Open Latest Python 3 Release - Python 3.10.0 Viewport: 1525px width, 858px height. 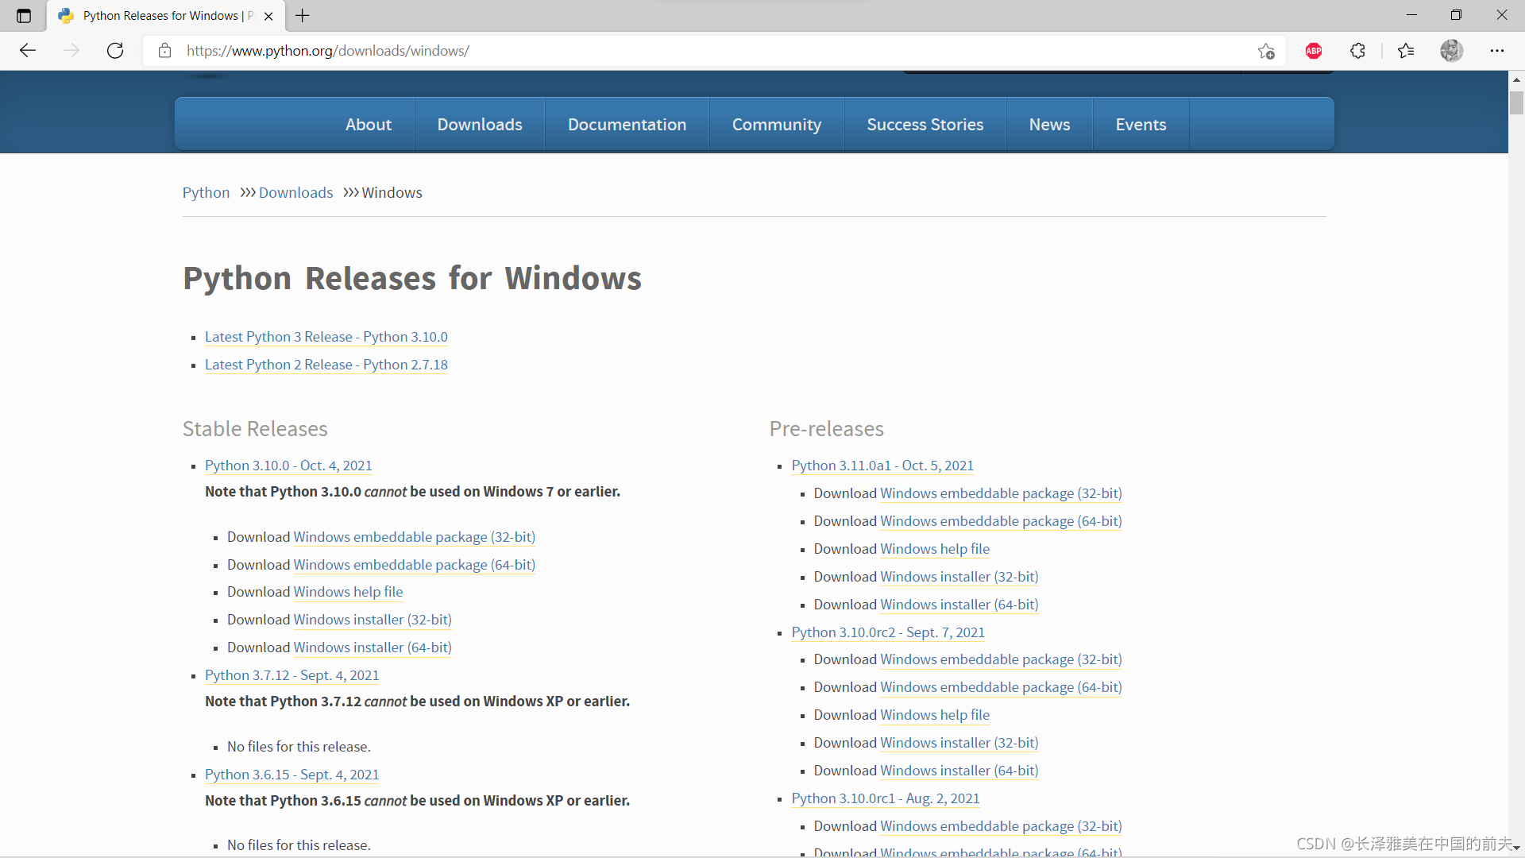tap(326, 337)
